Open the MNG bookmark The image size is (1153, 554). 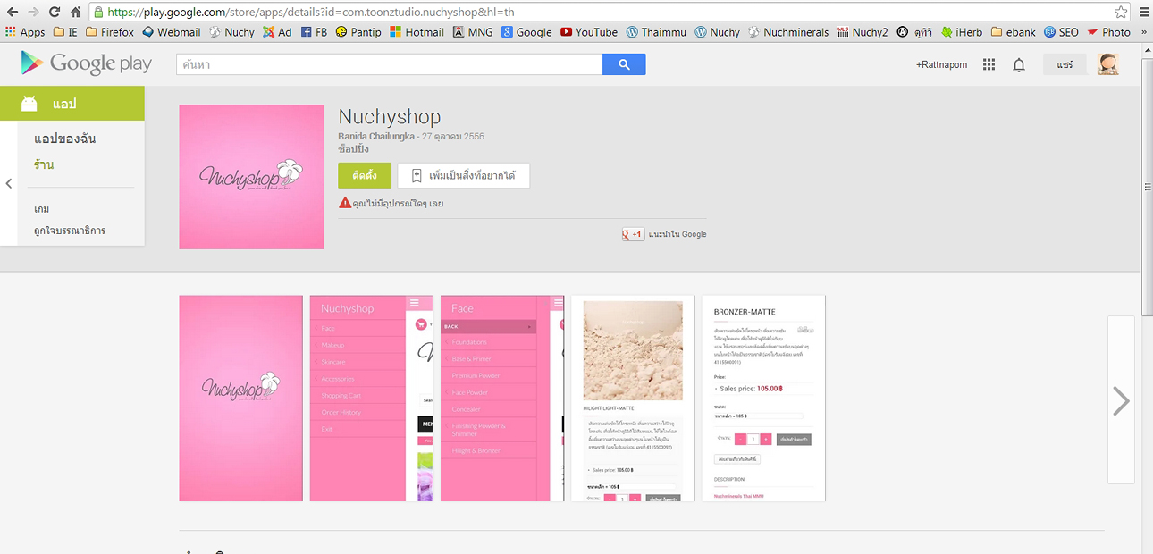click(x=473, y=32)
